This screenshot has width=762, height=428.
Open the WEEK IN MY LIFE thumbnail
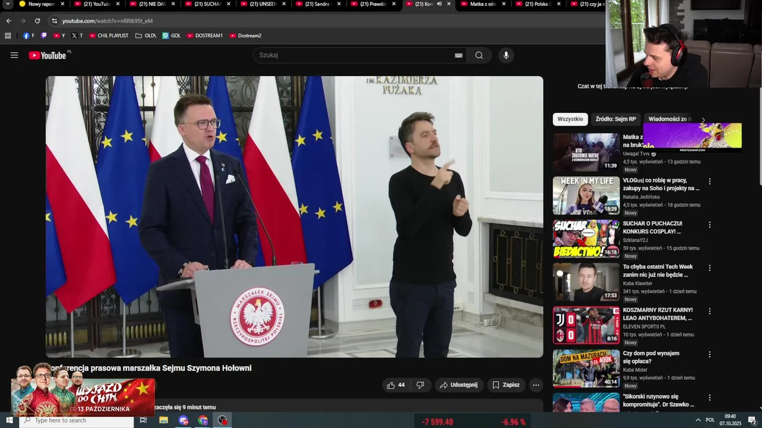586,196
